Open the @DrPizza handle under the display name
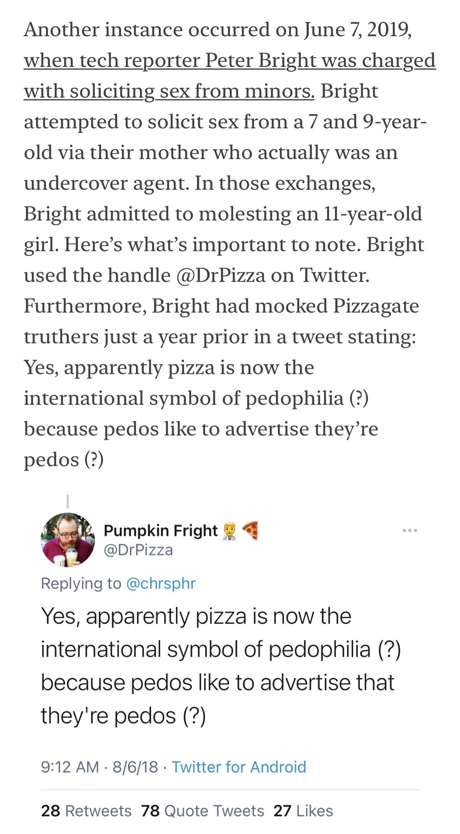 point(138,550)
